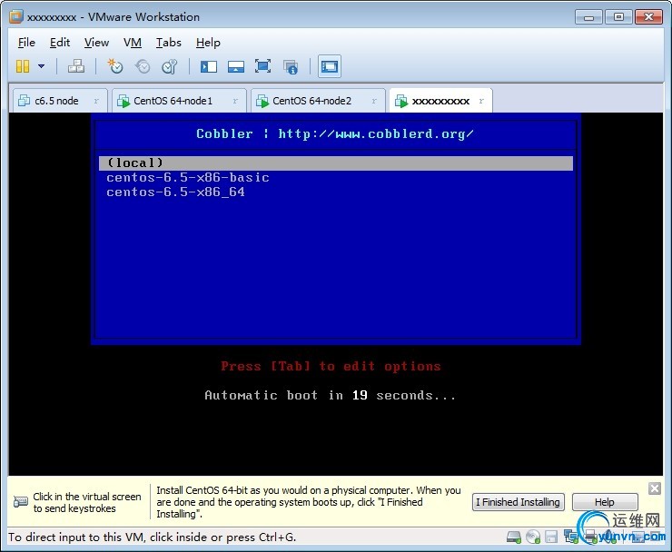
Task: Dismiss the install hint bar with its X
Action: [x=655, y=488]
